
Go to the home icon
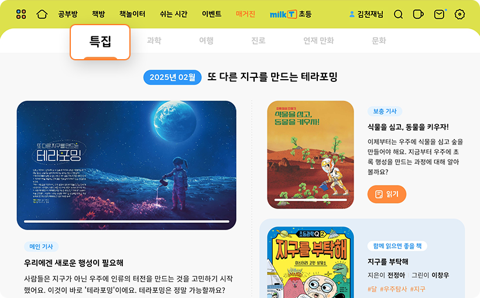tap(42, 14)
